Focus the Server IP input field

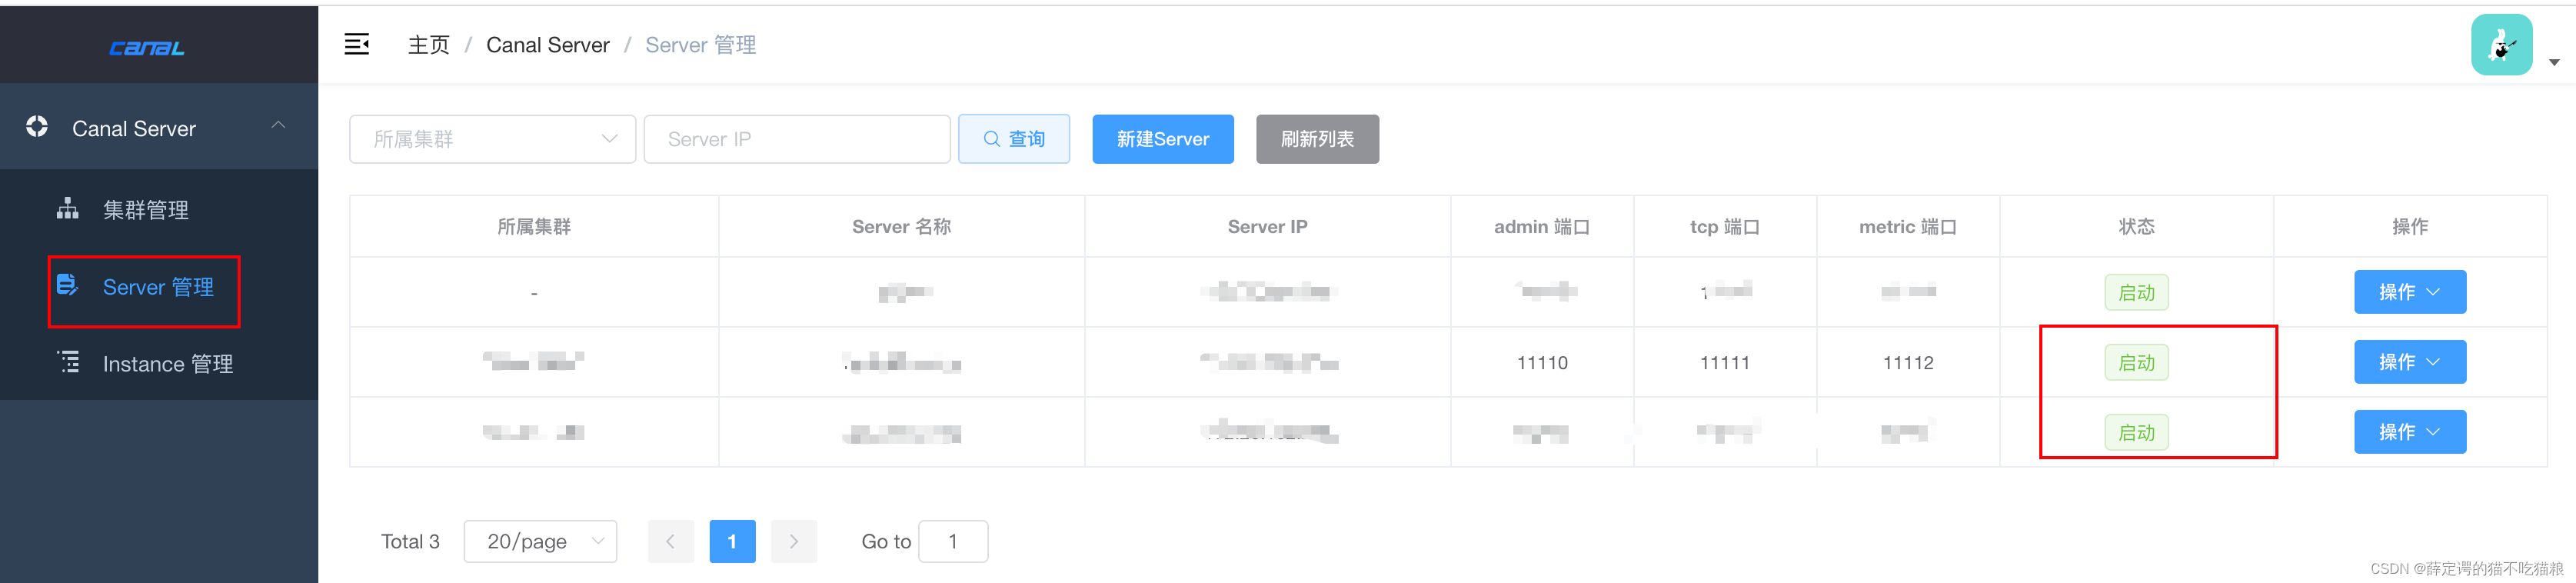click(x=797, y=139)
